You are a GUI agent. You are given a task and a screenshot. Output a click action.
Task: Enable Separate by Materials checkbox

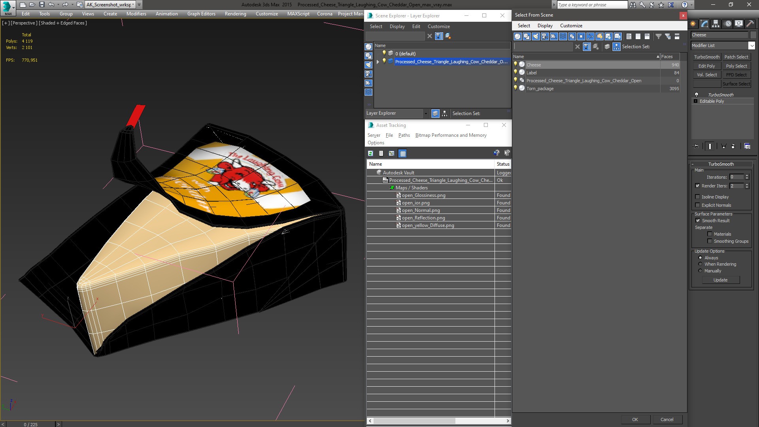[710, 234]
